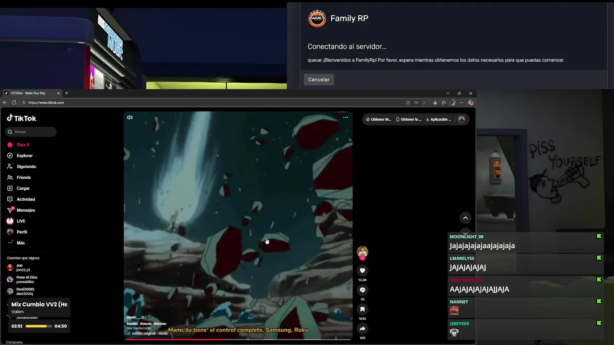The width and height of the screenshot is (614, 345).
Task: Seek in the Mix Cumbia progress bar
Action: pyautogui.click(x=39, y=326)
